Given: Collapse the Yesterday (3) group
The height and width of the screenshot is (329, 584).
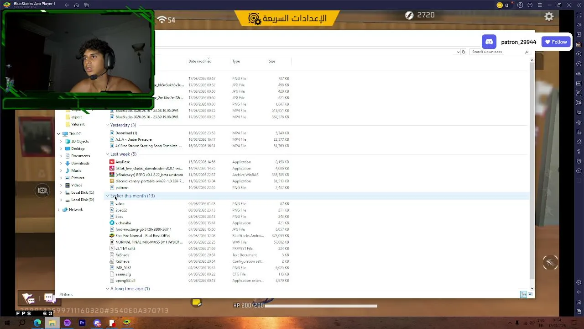Looking at the screenshot, I should 108,125.
